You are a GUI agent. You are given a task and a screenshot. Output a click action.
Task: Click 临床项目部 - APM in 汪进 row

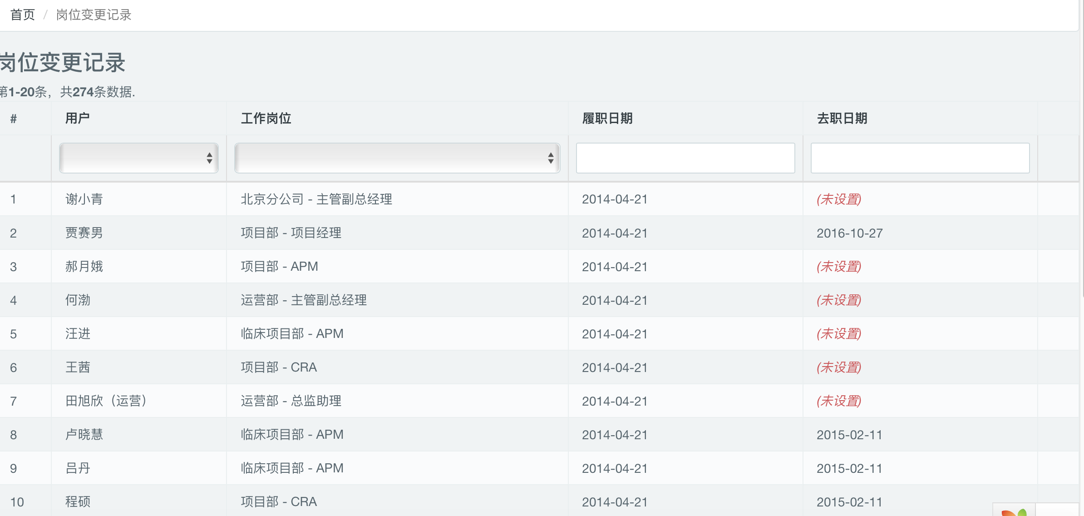click(x=292, y=333)
